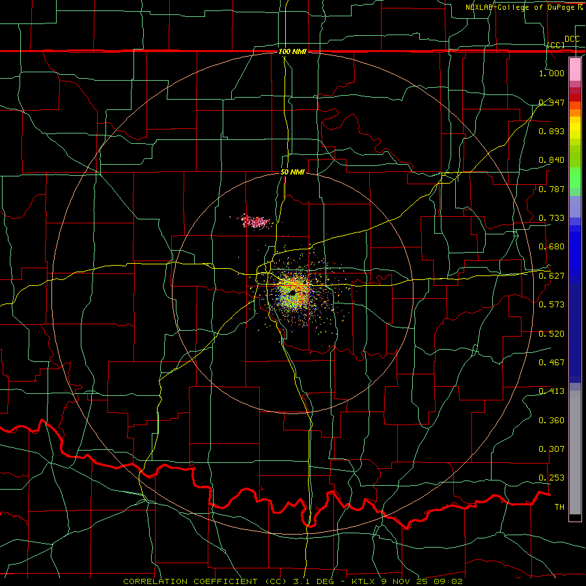Click the 0.840 legend value
This screenshot has height=586, width=586.
point(551,160)
